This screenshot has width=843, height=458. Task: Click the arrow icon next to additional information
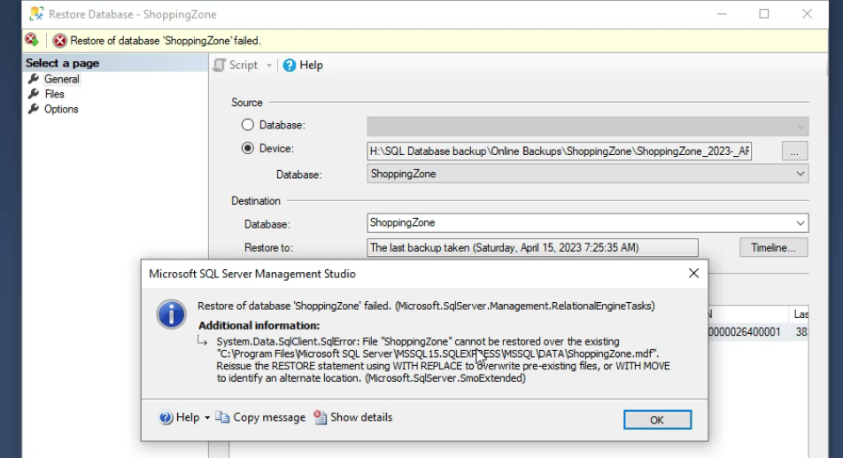pos(202,341)
